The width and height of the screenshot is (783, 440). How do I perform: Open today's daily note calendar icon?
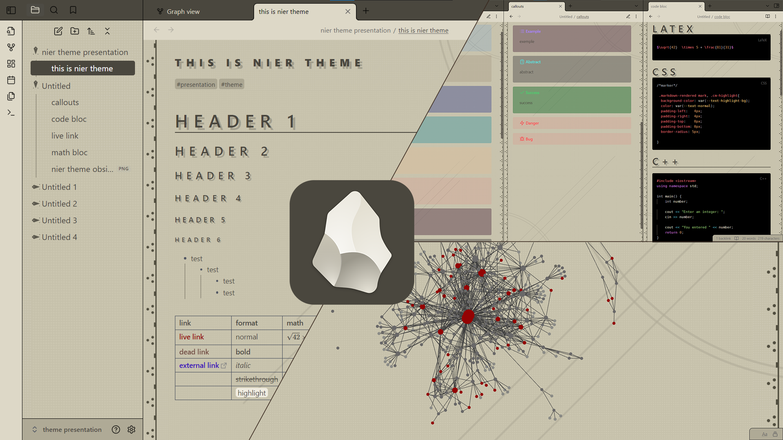11,80
